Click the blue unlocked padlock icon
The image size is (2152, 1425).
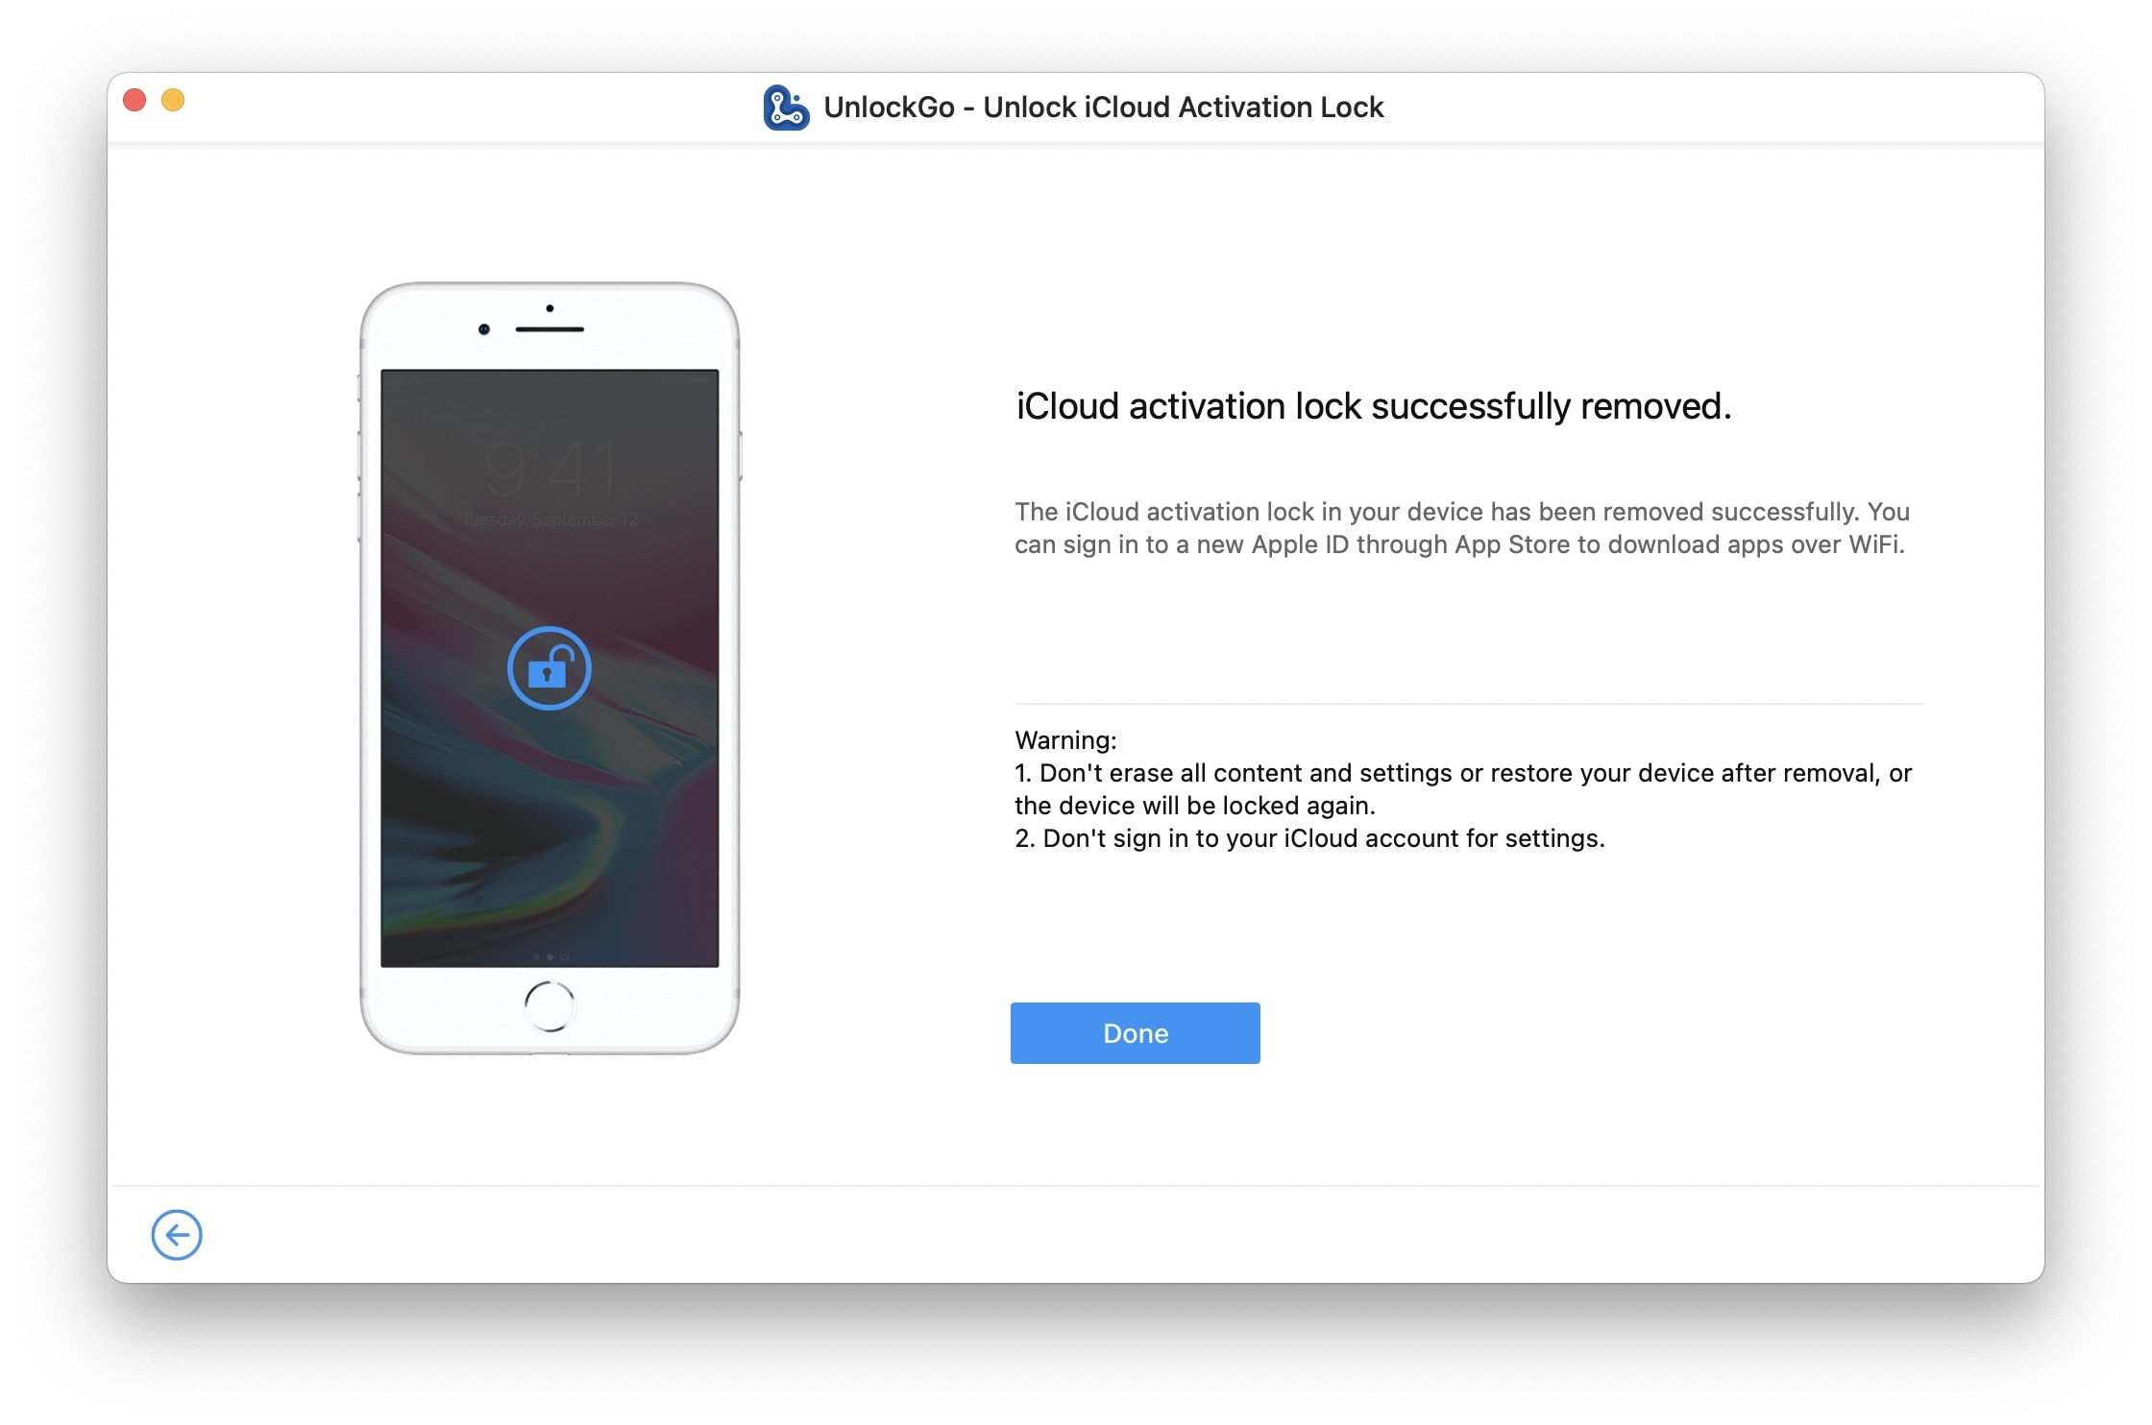point(549,668)
